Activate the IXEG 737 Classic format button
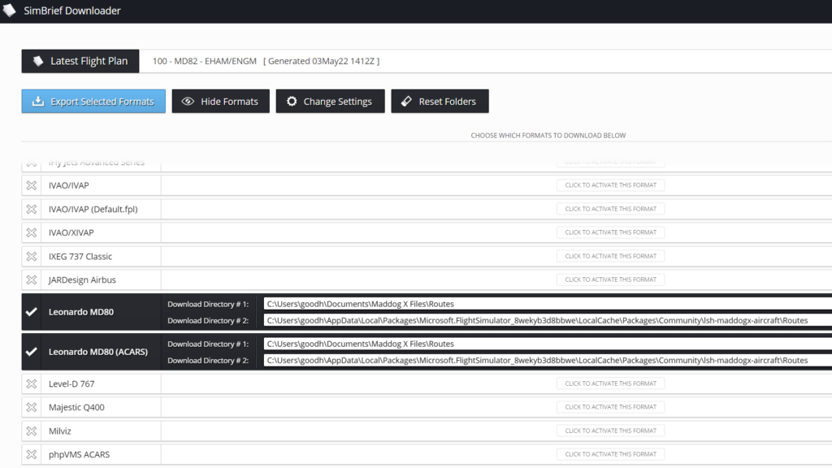 (610, 256)
